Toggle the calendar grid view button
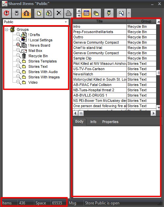Image resolution: width=164 pixels, height=207 pixels. point(86,13)
